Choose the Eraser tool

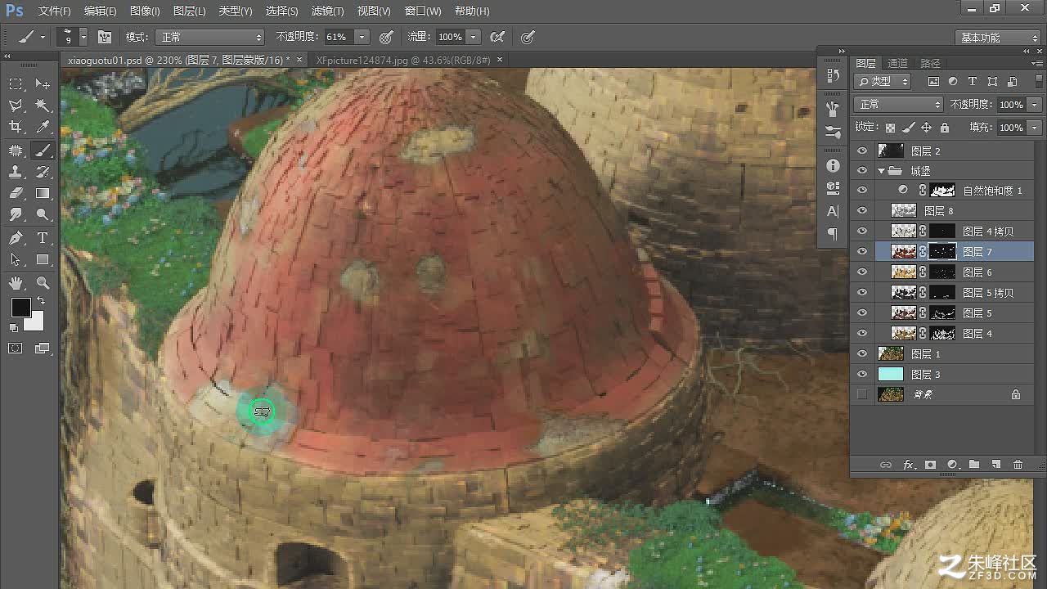[x=16, y=193]
